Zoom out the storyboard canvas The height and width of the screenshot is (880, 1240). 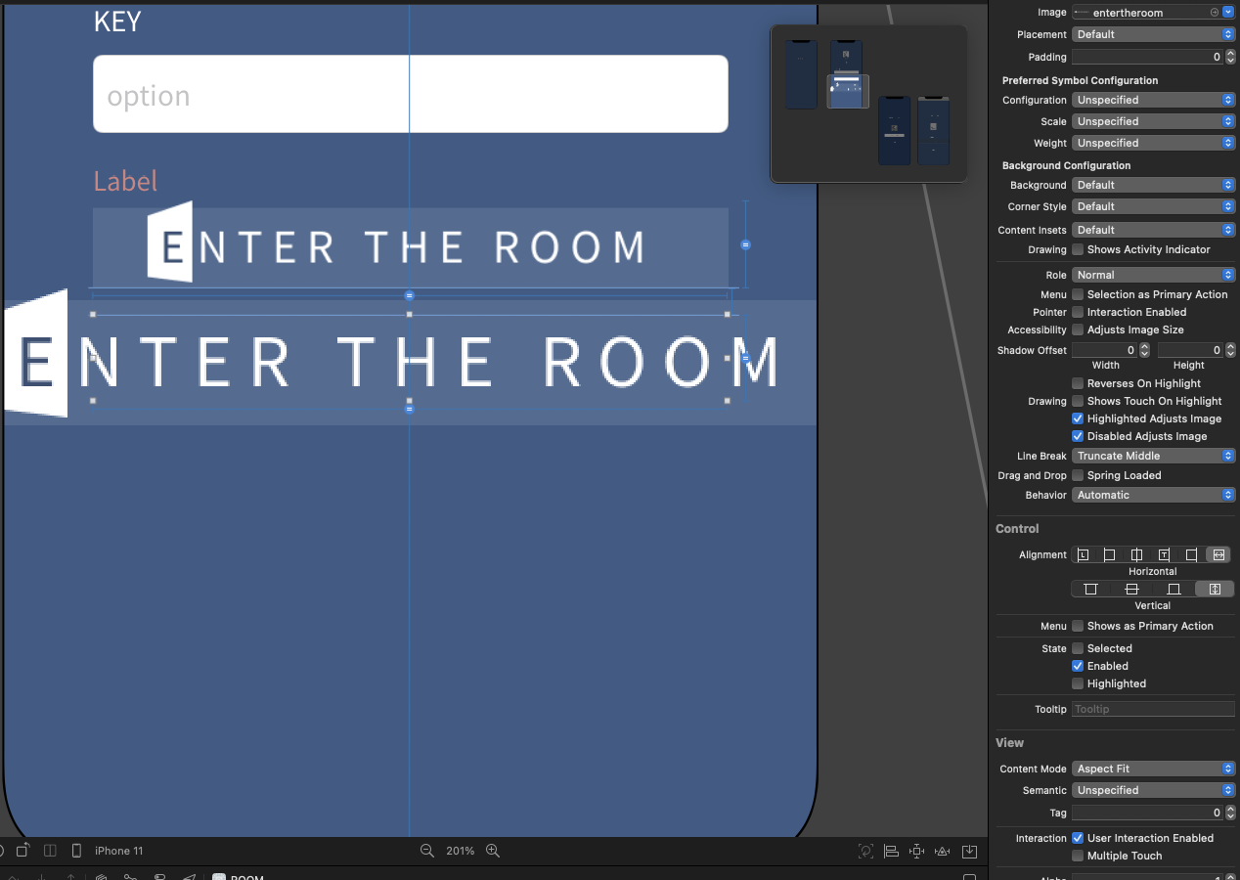click(x=426, y=851)
